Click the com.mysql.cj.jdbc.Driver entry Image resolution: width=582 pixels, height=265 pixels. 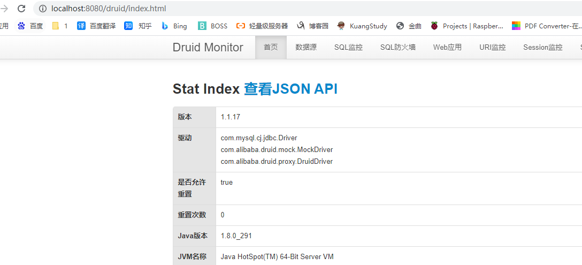pos(259,138)
